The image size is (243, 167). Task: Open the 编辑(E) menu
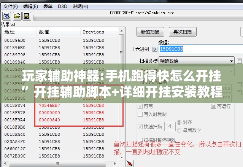click(x=30, y=6)
